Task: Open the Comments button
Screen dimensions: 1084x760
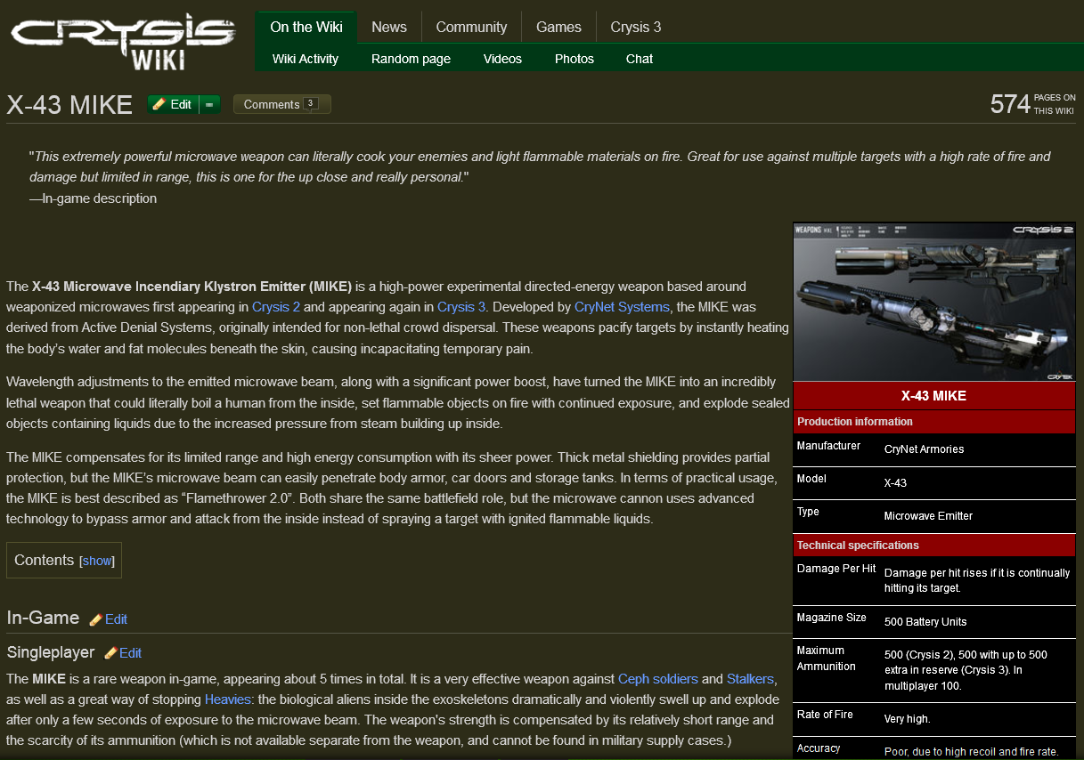Action: [x=281, y=104]
